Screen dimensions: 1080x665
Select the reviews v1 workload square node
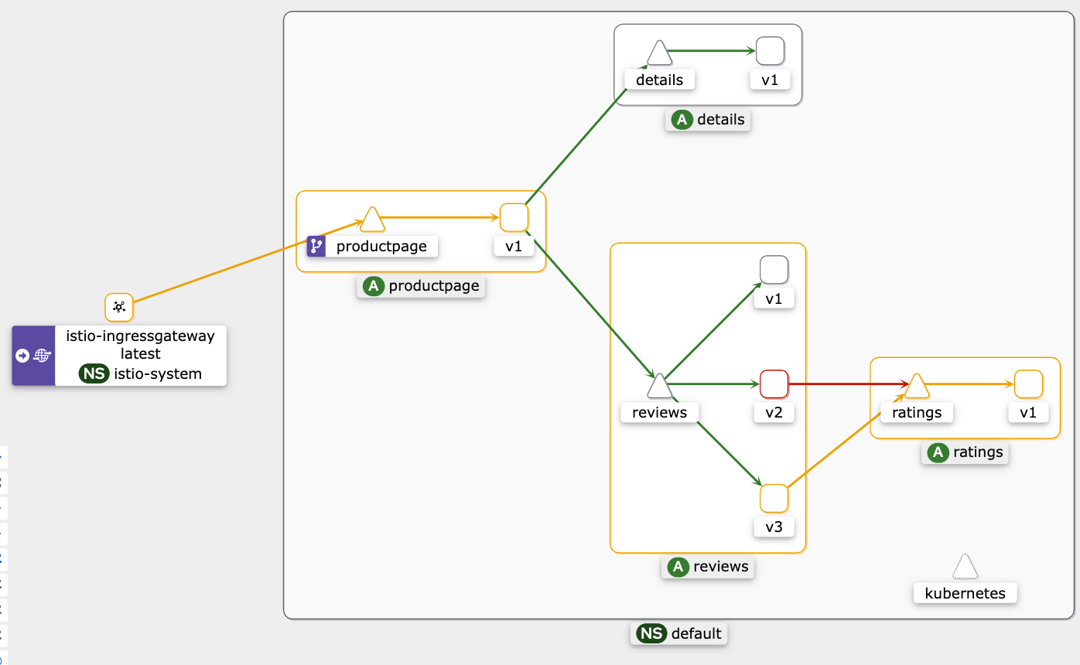[774, 270]
